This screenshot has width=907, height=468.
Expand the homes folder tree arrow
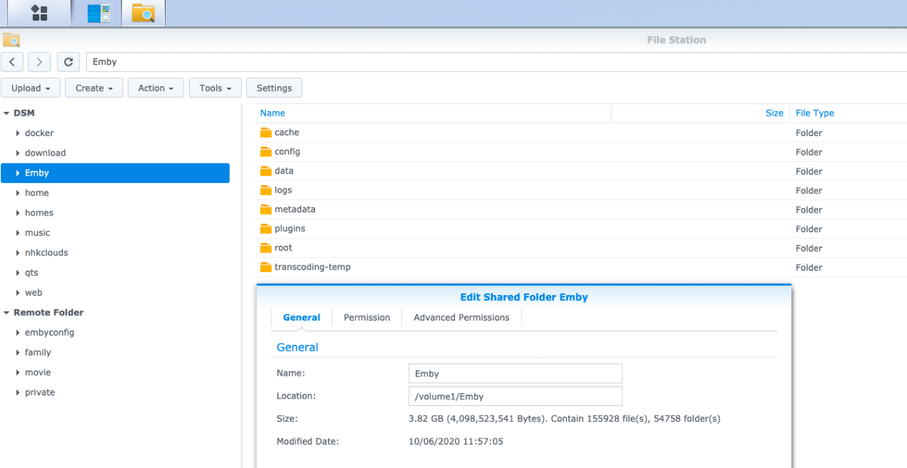pyautogui.click(x=17, y=213)
